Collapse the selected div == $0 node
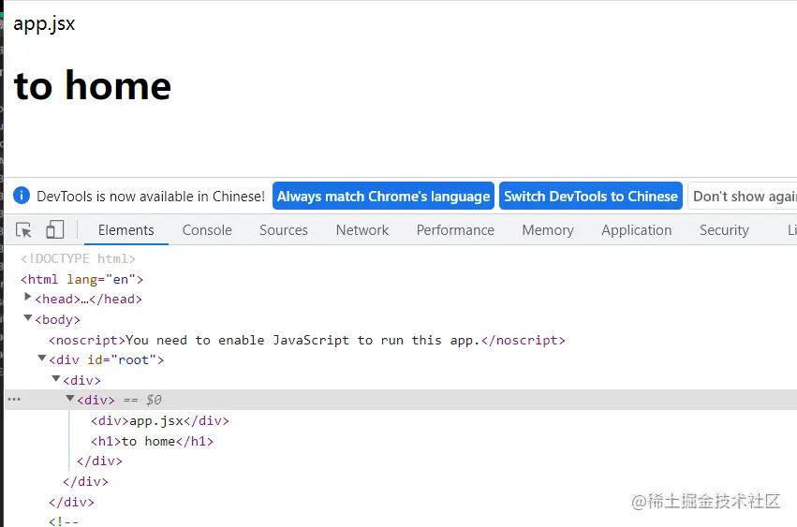 click(x=70, y=399)
